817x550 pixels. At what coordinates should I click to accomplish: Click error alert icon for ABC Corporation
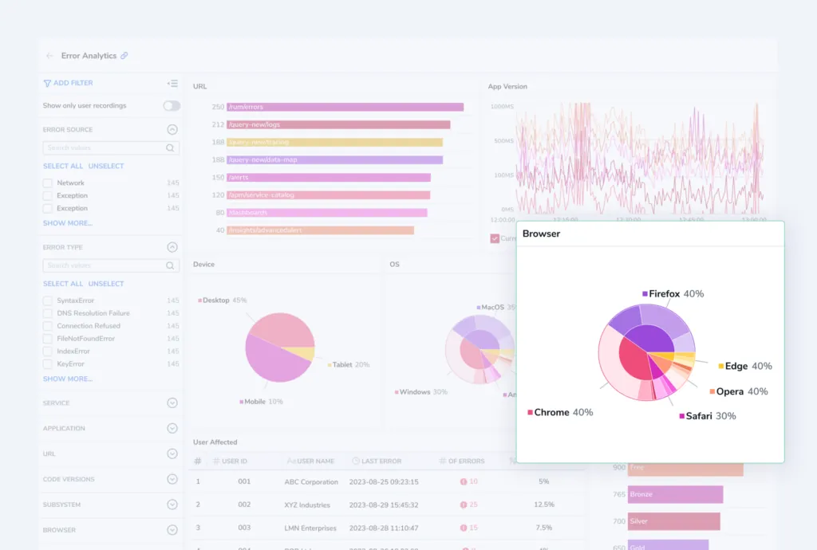pyautogui.click(x=464, y=481)
